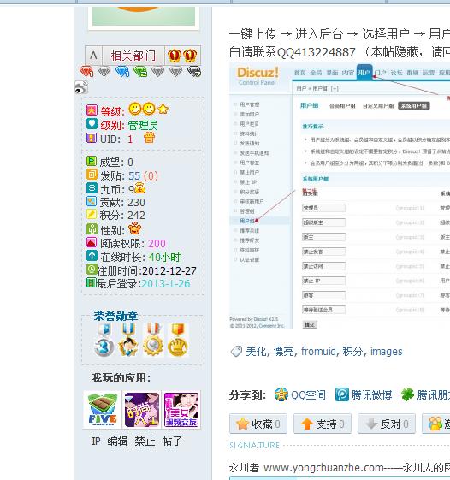Click the 威望: 0 stat row

click(x=110, y=162)
